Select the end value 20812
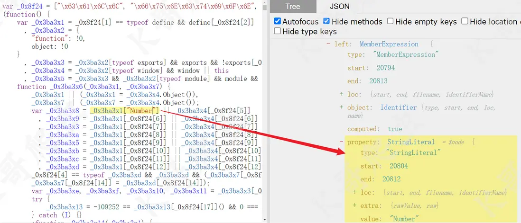This screenshot has width=521, height=223. pos(391,179)
